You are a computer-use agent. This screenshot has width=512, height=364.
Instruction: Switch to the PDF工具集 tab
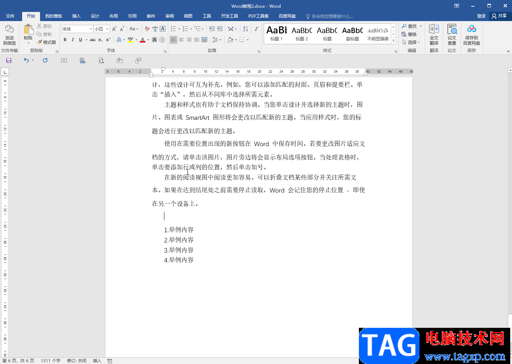(x=258, y=16)
